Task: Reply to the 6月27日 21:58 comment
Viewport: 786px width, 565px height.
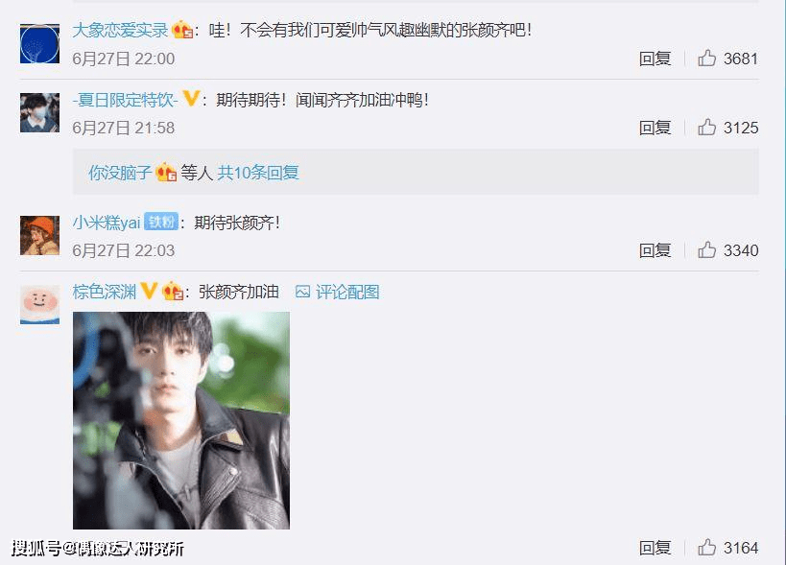Action: point(655,128)
